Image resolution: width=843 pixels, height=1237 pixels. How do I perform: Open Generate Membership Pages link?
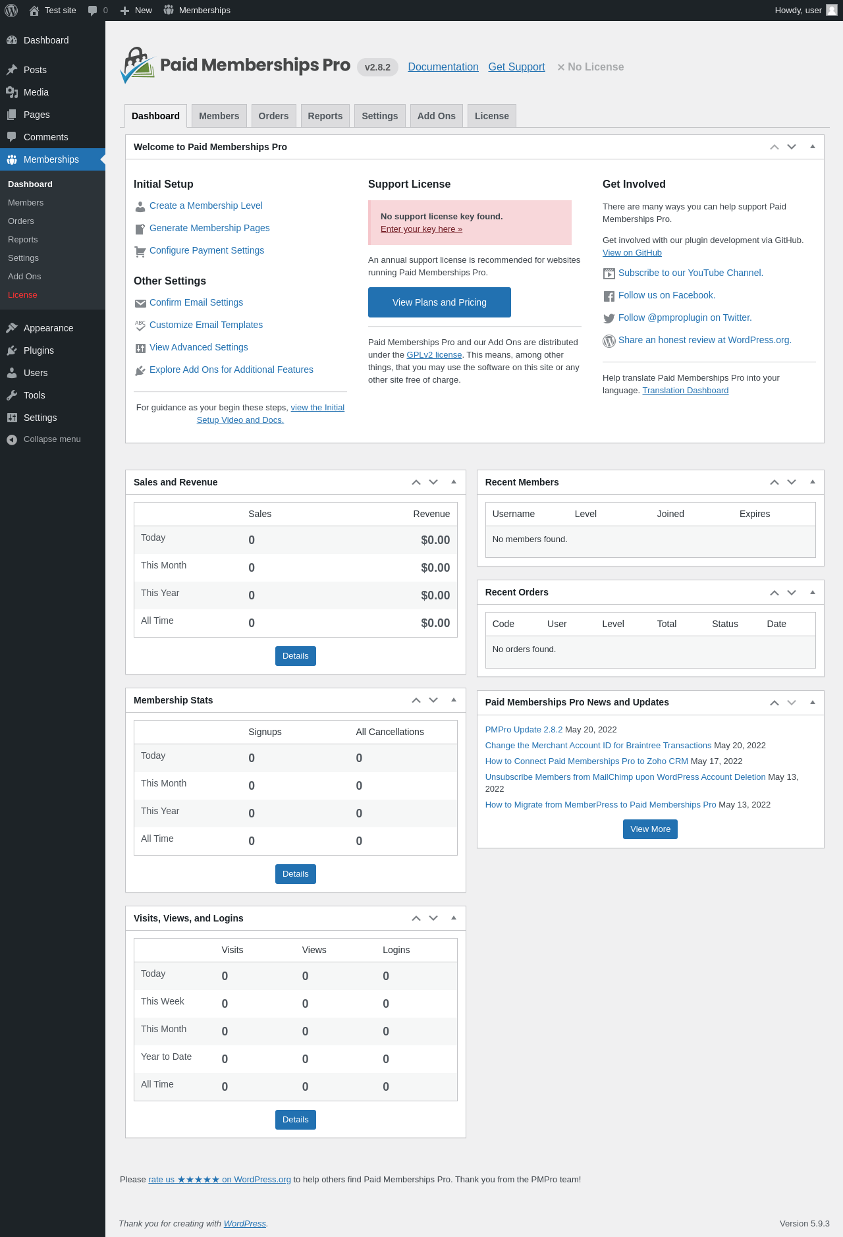point(209,228)
